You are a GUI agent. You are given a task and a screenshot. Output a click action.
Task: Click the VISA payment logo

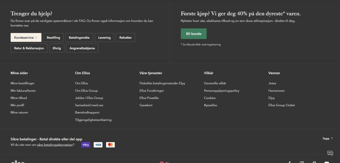coord(98,145)
